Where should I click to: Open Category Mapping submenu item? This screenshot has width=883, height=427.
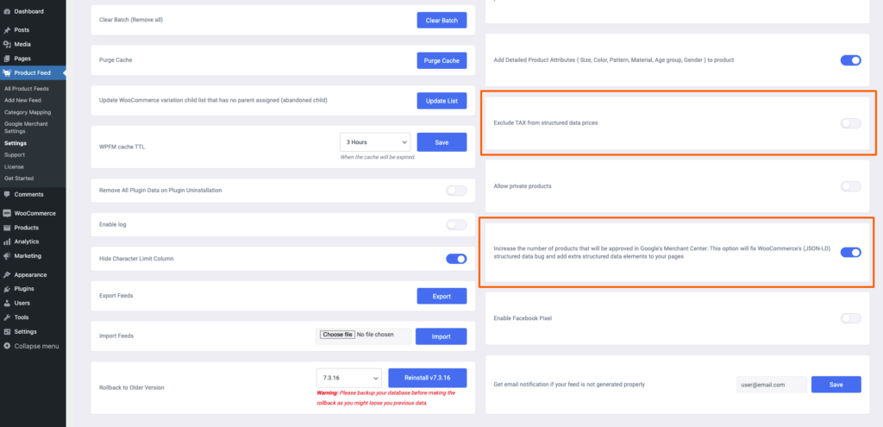click(28, 112)
